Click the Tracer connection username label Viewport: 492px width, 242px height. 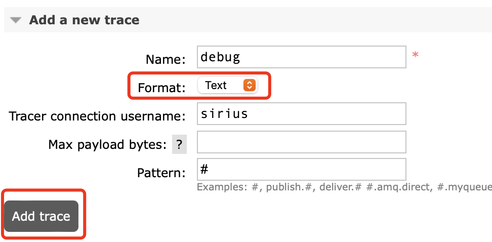pyautogui.click(x=98, y=116)
